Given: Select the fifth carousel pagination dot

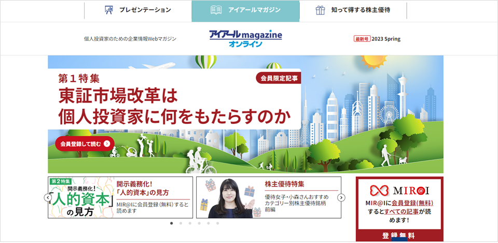Looking at the screenshot, I should coord(209,223).
